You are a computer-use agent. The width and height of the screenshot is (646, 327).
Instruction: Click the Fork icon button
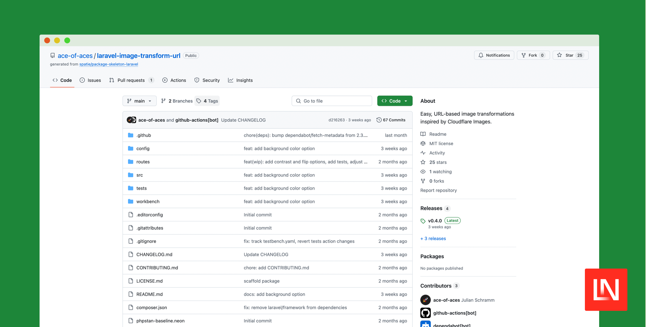523,55
